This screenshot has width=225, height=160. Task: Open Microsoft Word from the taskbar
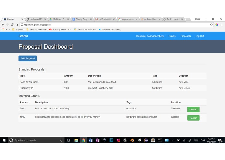point(90,140)
